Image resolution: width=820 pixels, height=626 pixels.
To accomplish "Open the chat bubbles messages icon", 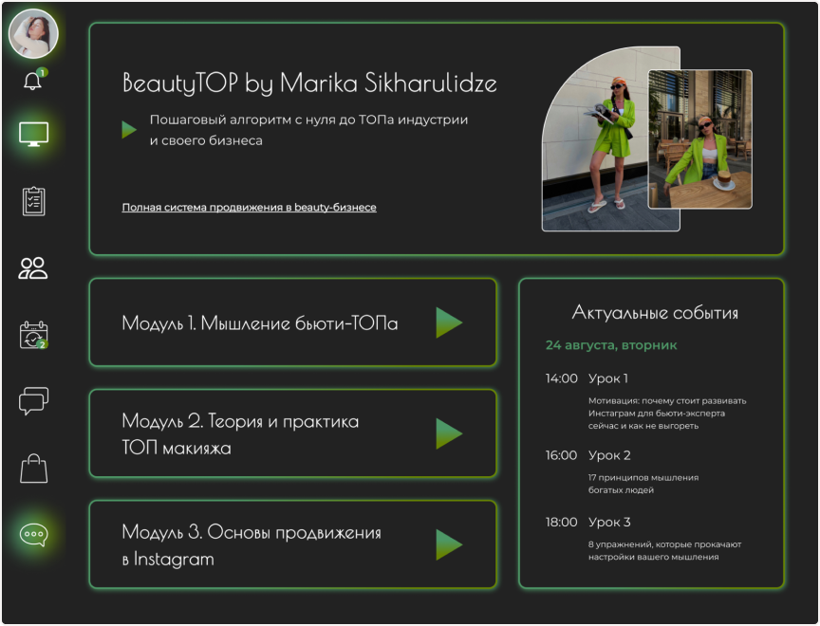I will coord(34,401).
